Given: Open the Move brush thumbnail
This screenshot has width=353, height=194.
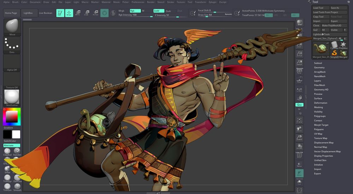Looking at the screenshot, I should [12, 27].
